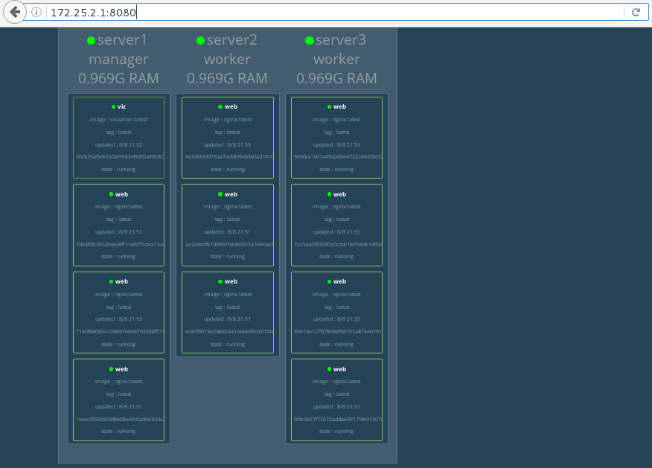The image size is (652, 468).
Task: Click web title above ID 7d43f0b7
Action: [121, 194]
